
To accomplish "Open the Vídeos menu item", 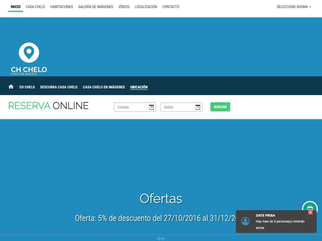I will (124, 7).
